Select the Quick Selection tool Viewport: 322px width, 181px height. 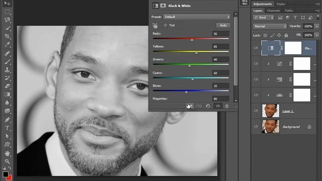[7, 28]
